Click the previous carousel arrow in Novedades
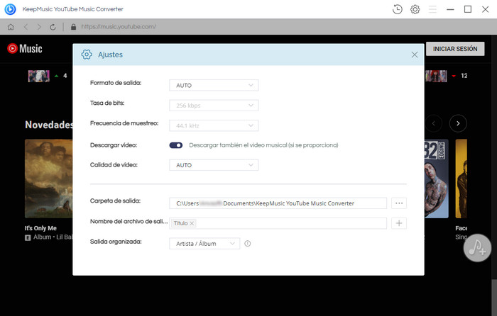497x316 pixels. [433, 123]
